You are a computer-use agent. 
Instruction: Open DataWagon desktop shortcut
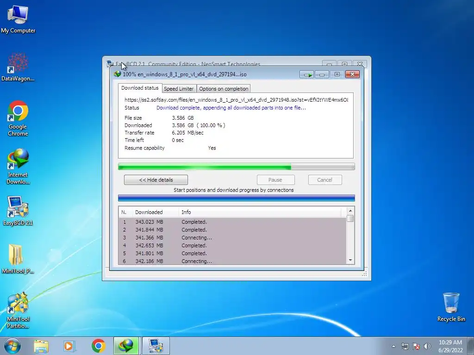click(18, 67)
